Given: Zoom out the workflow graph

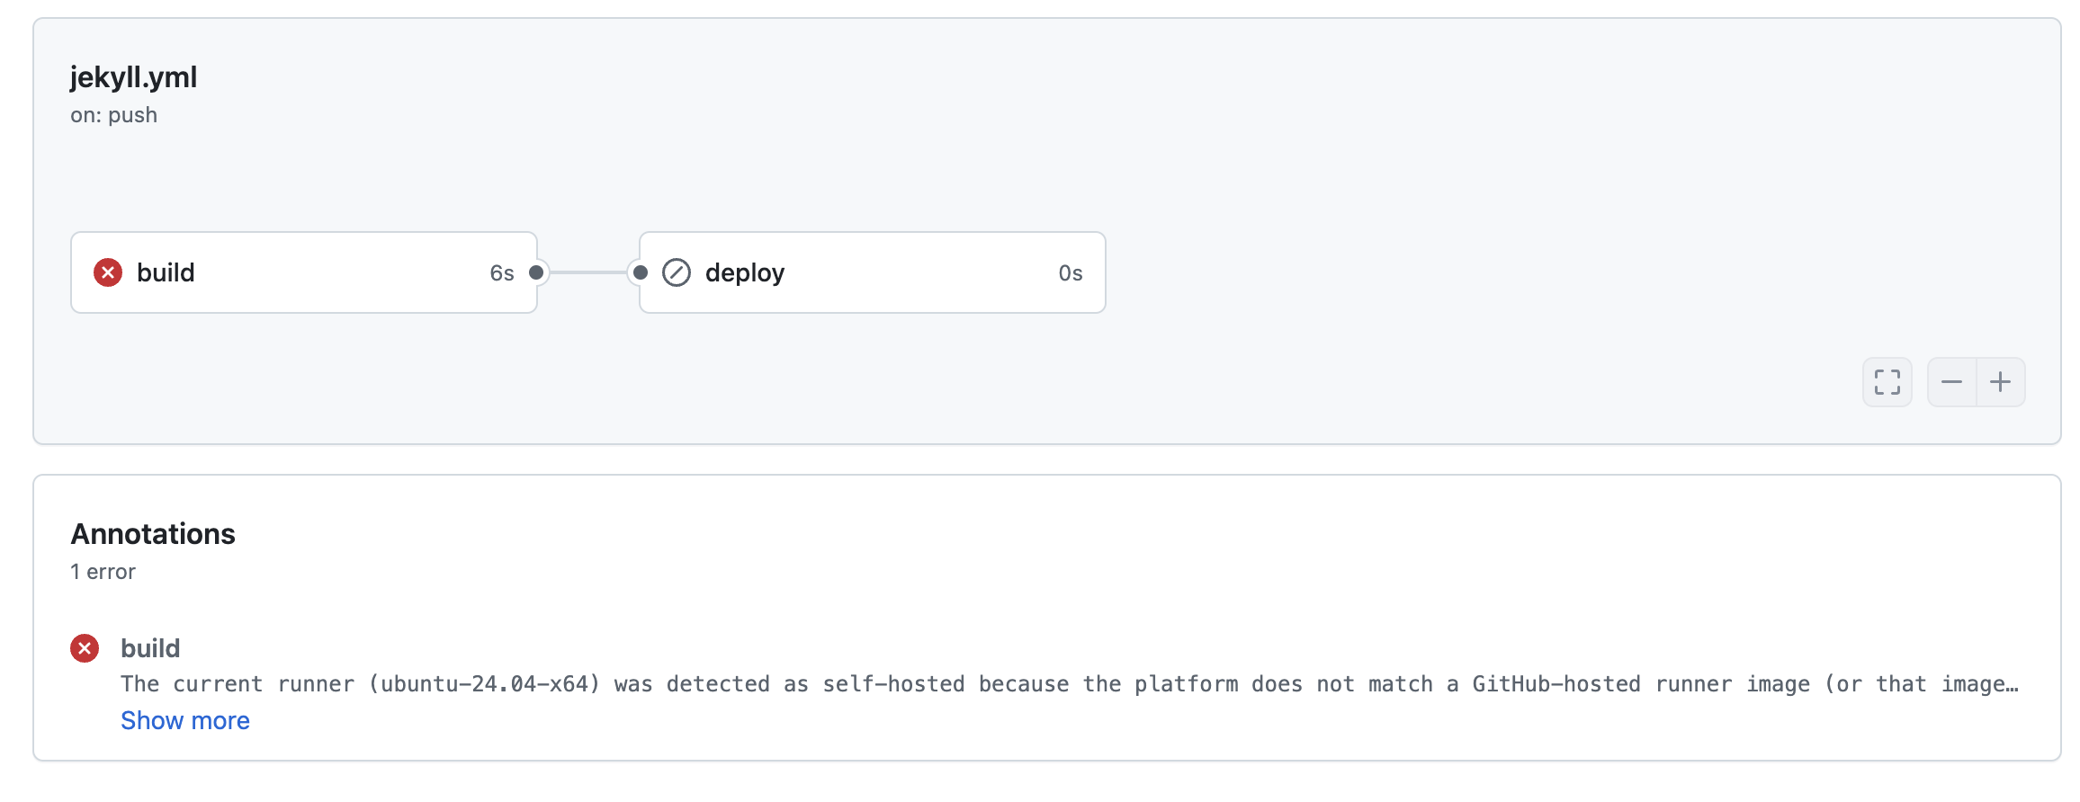Looking at the screenshot, I should pyautogui.click(x=1951, y=382).
